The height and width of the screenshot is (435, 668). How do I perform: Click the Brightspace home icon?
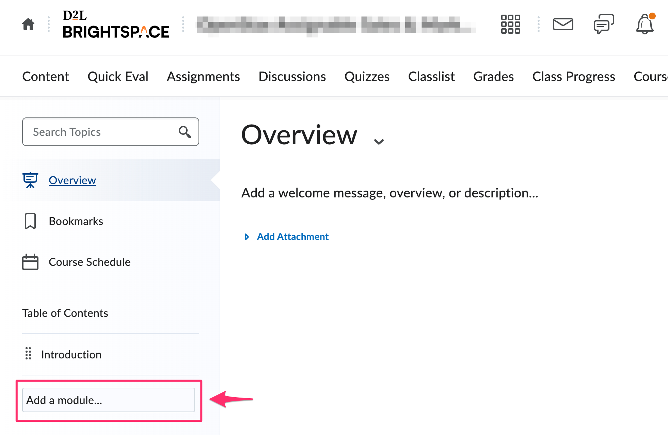pos(28,24)
